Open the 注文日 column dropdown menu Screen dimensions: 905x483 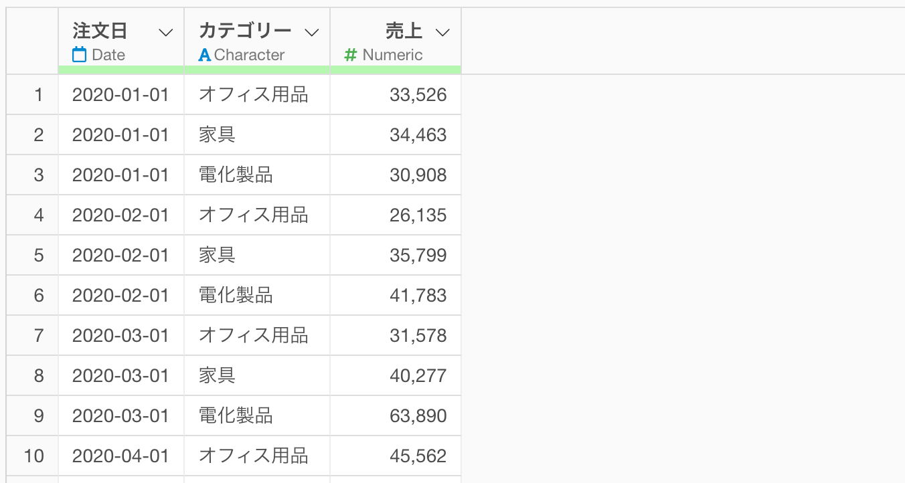pos(166,32)
